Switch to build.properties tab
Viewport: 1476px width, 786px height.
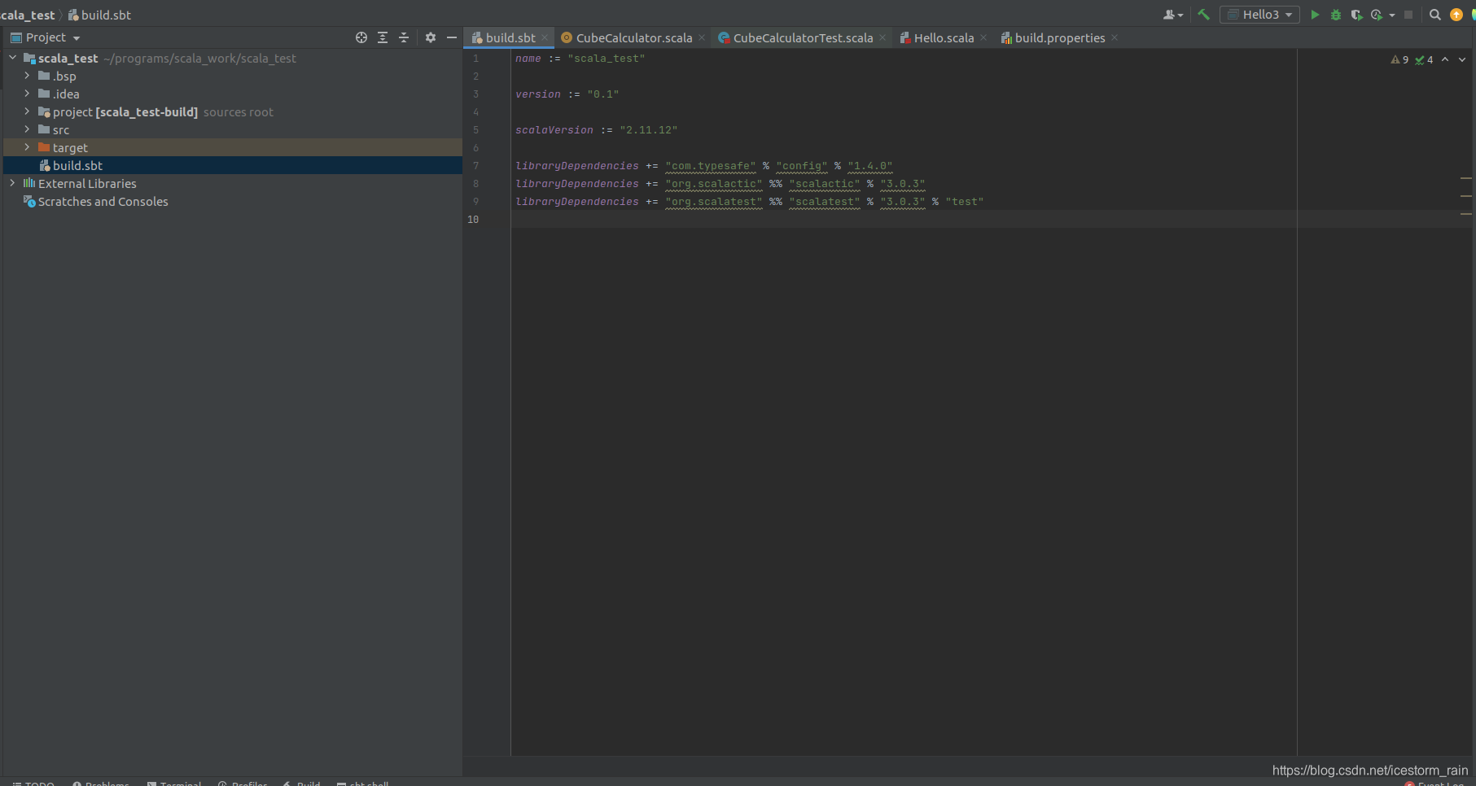point(1059,38)
